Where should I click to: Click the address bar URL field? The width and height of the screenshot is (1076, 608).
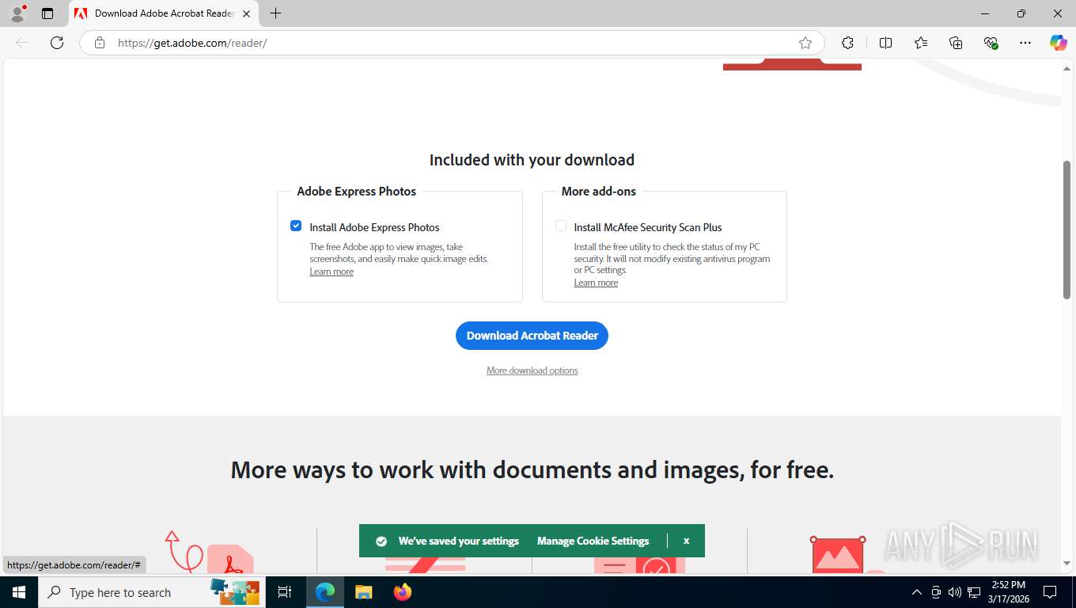pos(451,43)
